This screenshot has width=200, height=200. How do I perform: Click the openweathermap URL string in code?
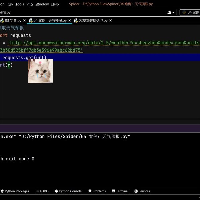point(104,43)
